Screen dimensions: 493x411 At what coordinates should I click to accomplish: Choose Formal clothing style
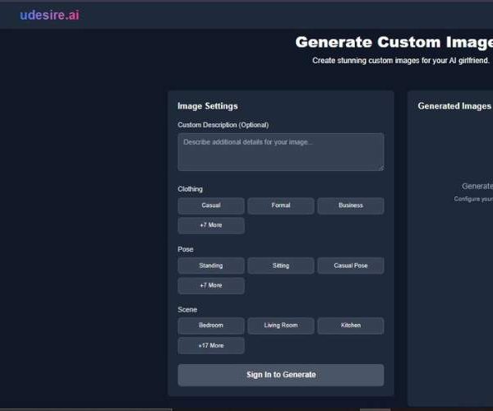click(280, 205)
